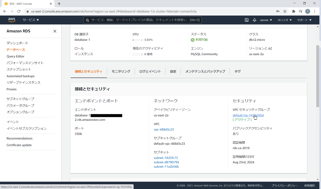The image size is (321, 189).
Task: Open the atomis account dropdown
Action: (x=266, y=20)
